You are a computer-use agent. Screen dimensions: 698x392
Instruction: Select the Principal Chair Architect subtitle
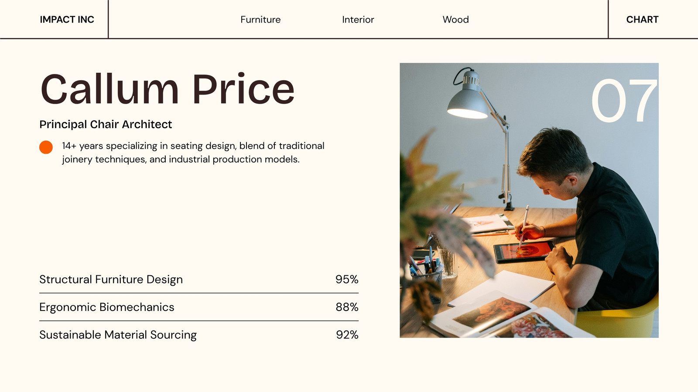click(106, 125)
